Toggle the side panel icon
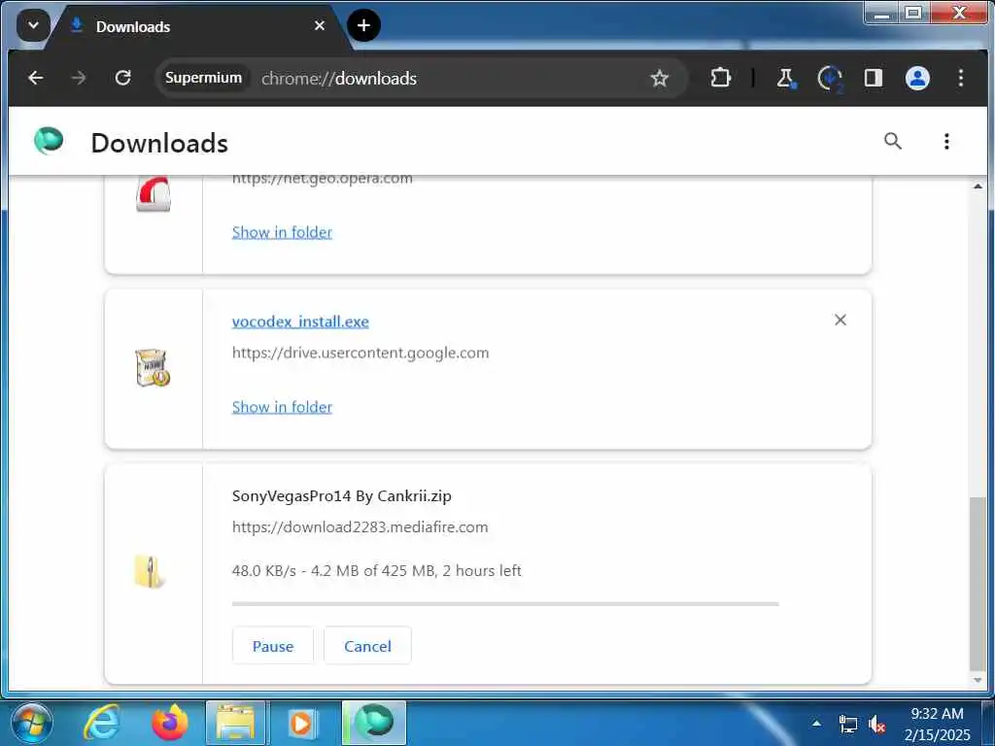Screen dimensions: 995x746 (x=874, y=78)
